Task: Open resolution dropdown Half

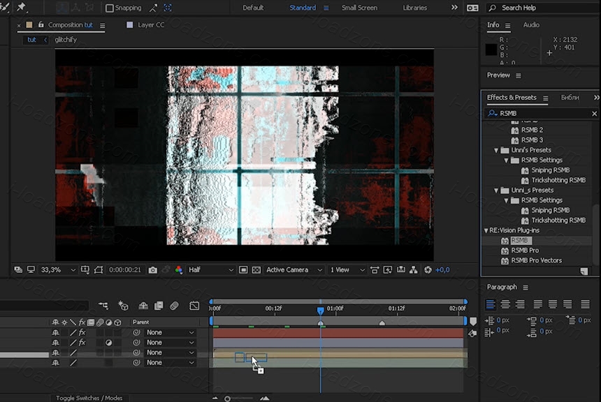Action: pos(210,270)
